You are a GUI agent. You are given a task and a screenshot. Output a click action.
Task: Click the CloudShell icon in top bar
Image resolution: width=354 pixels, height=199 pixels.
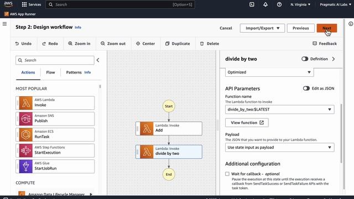(252, 4)
